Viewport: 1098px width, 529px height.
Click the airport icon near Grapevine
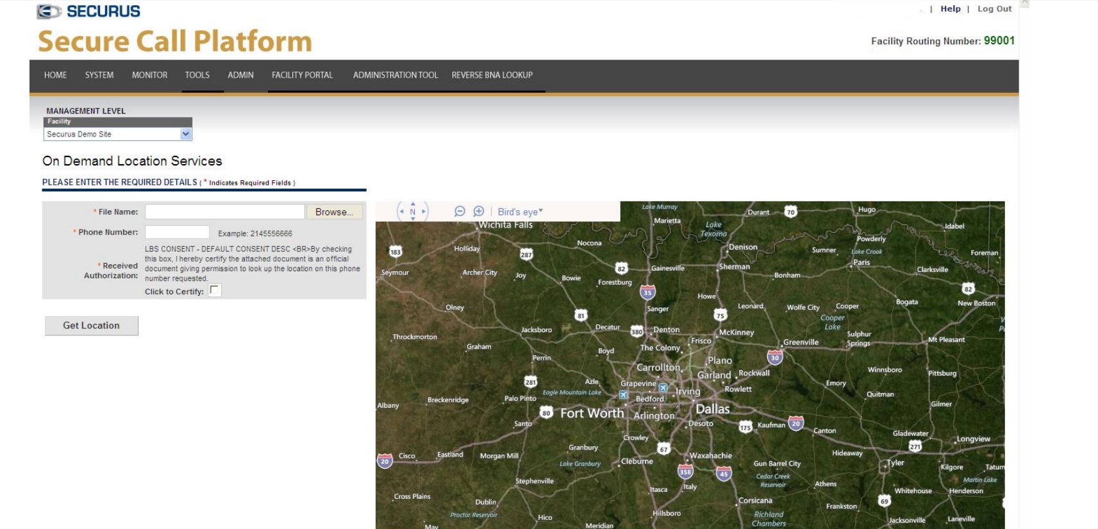[x=663, y=388]
